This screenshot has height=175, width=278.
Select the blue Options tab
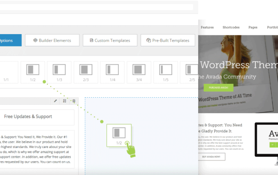click(x=11, y=40)
